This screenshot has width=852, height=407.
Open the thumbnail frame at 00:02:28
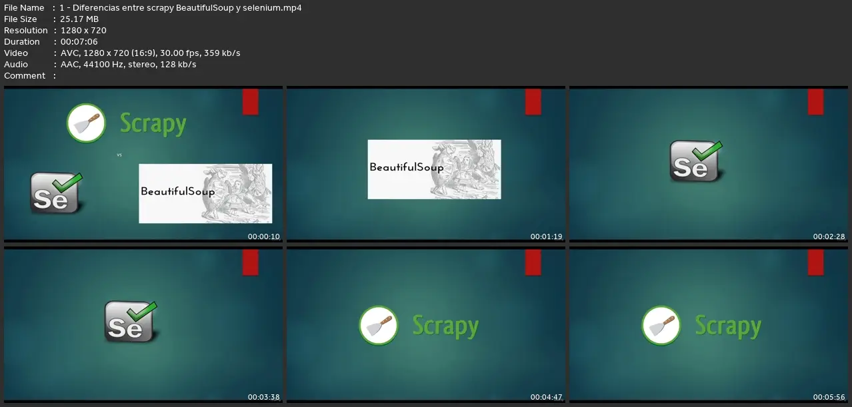pyautogui.click(x=708, y=164)
